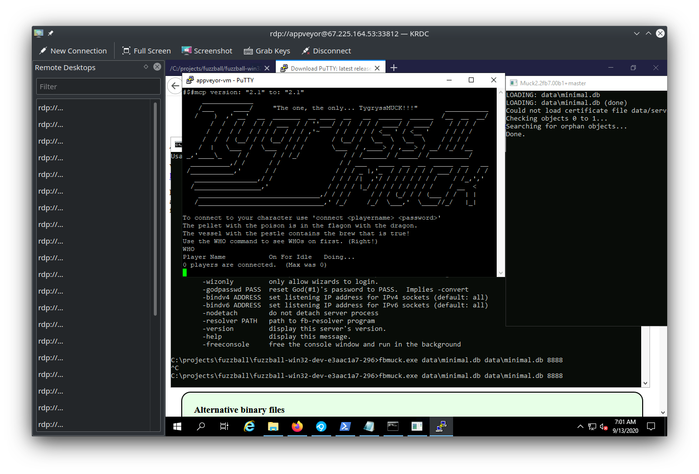The image size is (699, 474).
Task: Float the Remote Desktops panel with the diamond icon
Action: pos(146,67)
